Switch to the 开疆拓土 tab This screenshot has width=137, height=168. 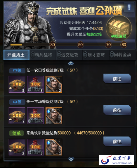(16, 55)
